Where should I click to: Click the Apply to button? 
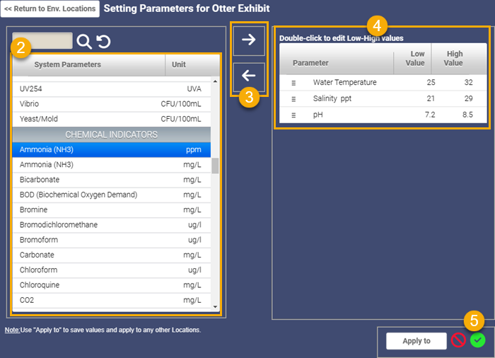(417, 341)
